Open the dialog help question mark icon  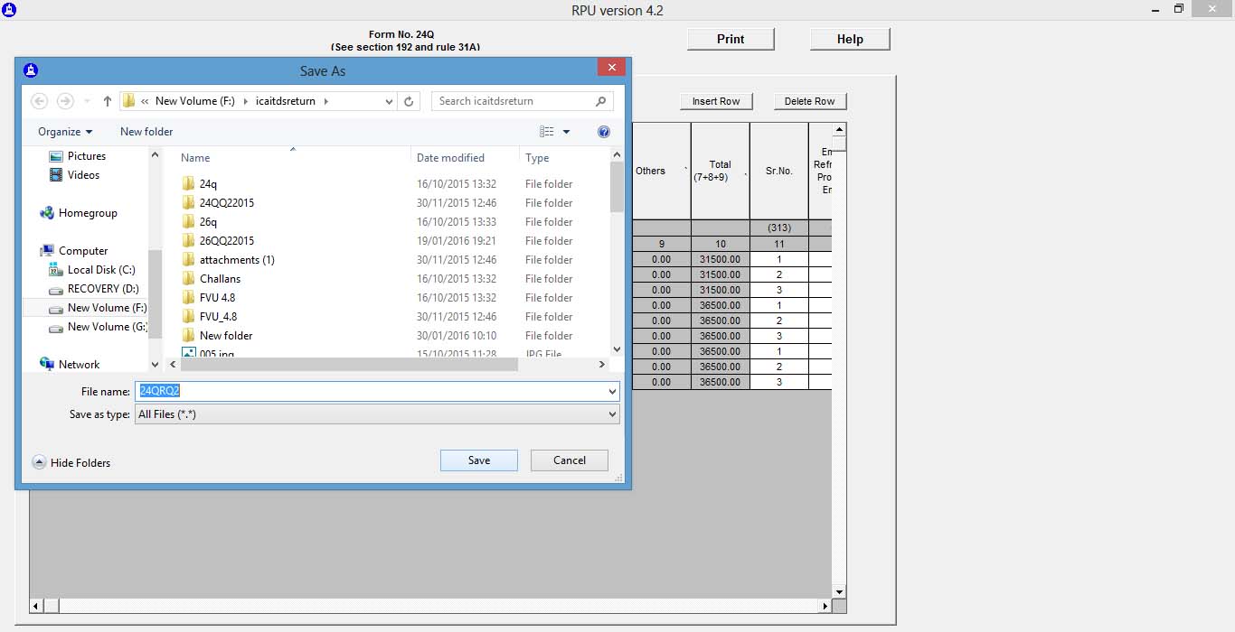click(x=604, y=132)
